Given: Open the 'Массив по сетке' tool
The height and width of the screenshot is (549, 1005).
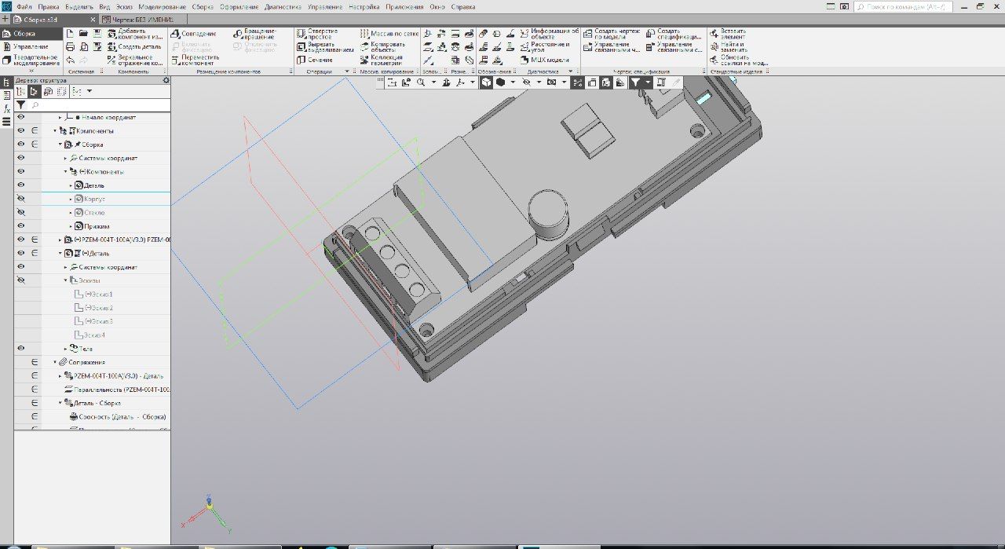Looking at the screenshot, I should tap(388, 34).
